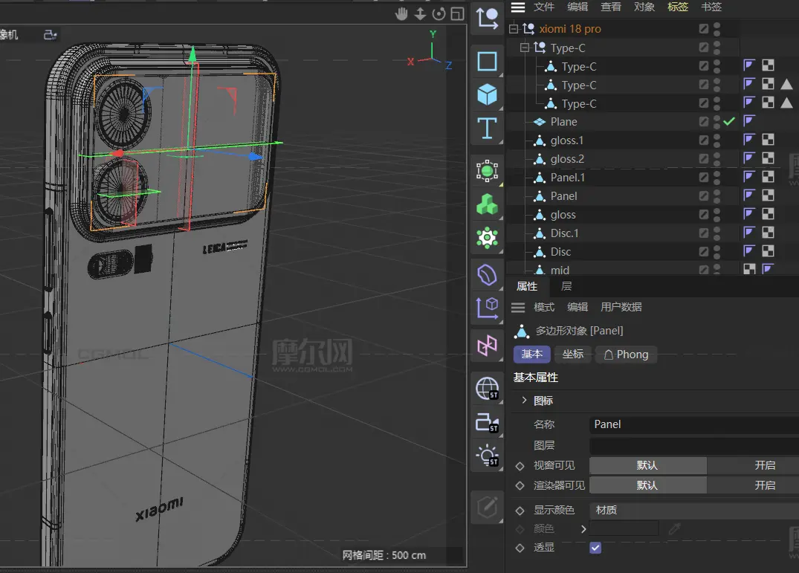Viewport: 799px width, 573px height.
Task: Toggle the layer flag on Disc.1 row
Action: tap(704, 233)
